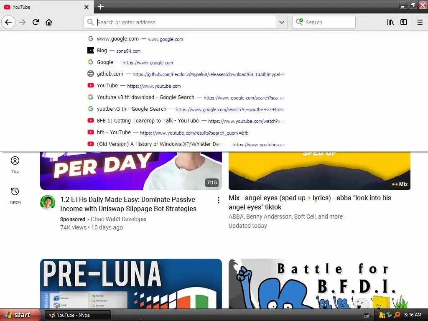Click the 7:15 duration badge
Screen dimensions: 428x321
click(x=212, y=182)
